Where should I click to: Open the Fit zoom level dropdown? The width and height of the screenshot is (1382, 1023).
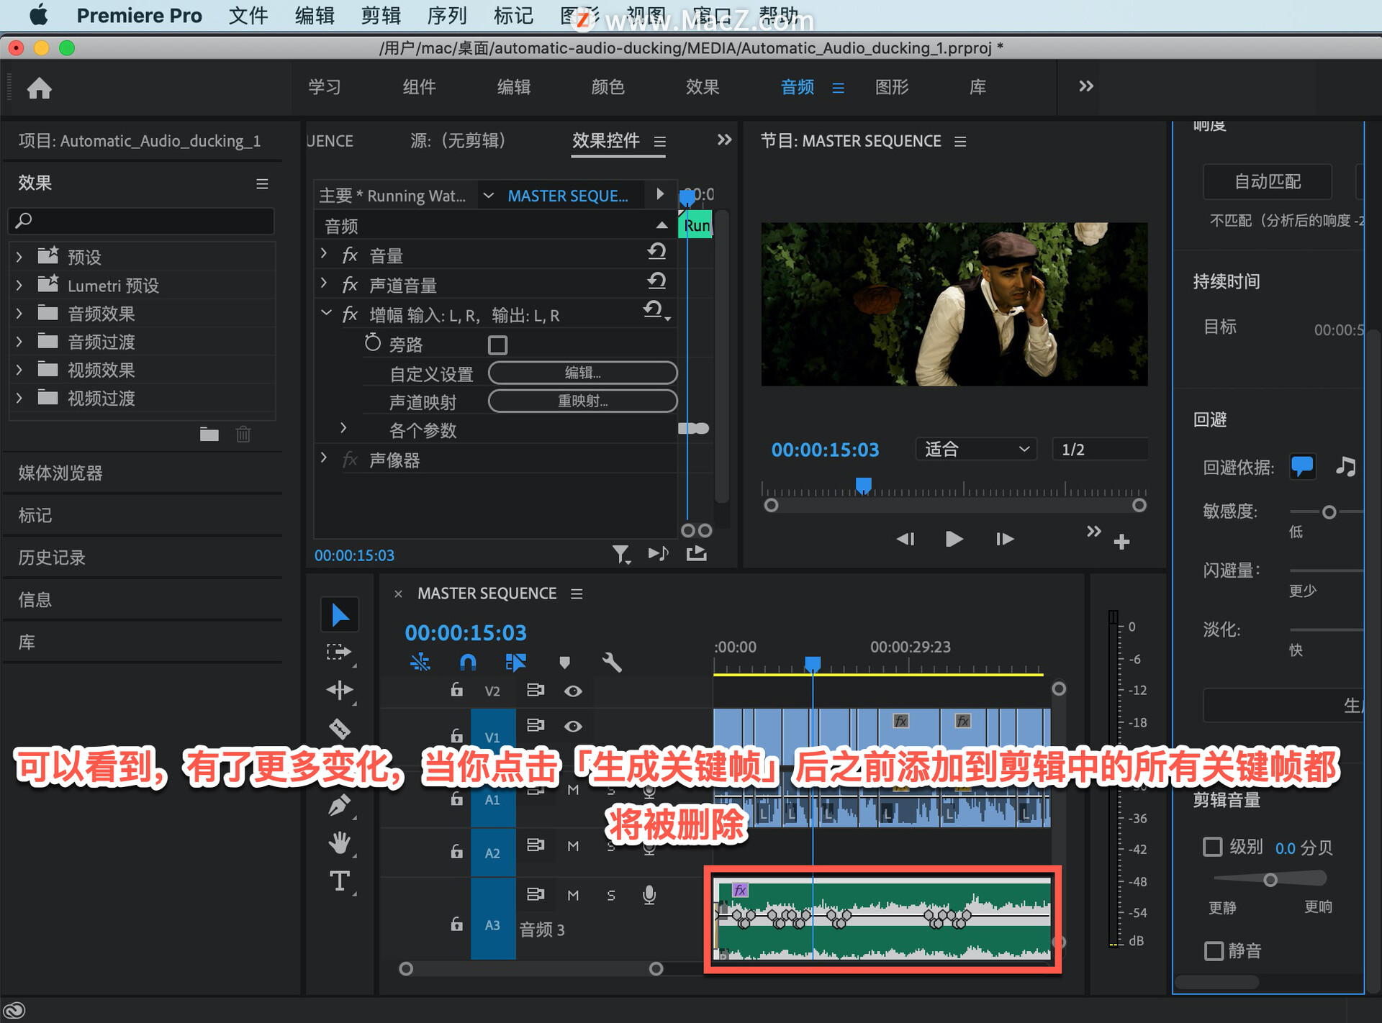976,449
